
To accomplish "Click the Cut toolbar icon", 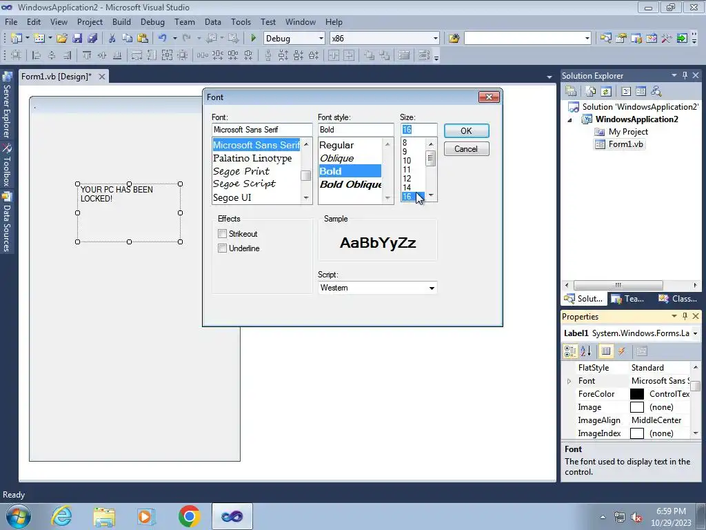I will 112,39.
